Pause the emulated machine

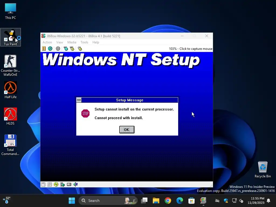(x=44, y=49)
